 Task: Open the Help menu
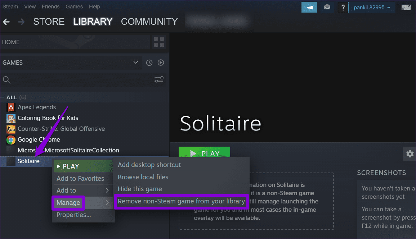[x=94, y=6]
